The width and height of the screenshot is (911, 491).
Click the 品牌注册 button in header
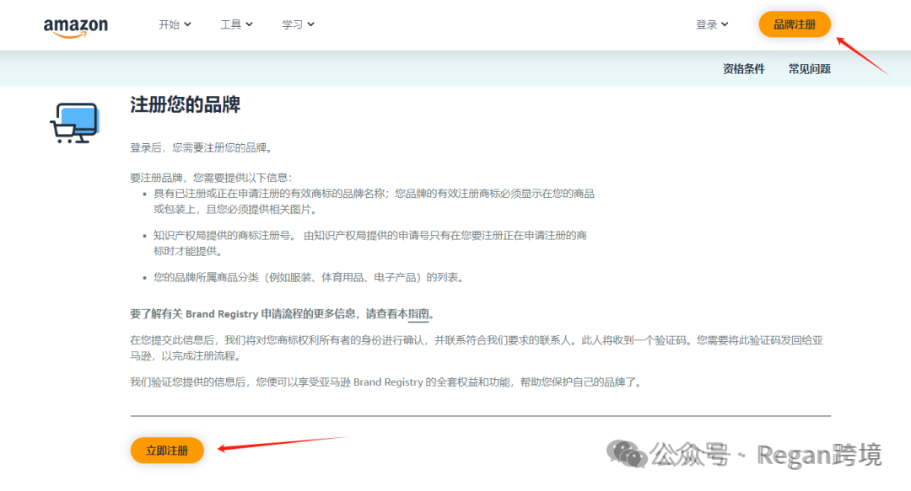795,24
